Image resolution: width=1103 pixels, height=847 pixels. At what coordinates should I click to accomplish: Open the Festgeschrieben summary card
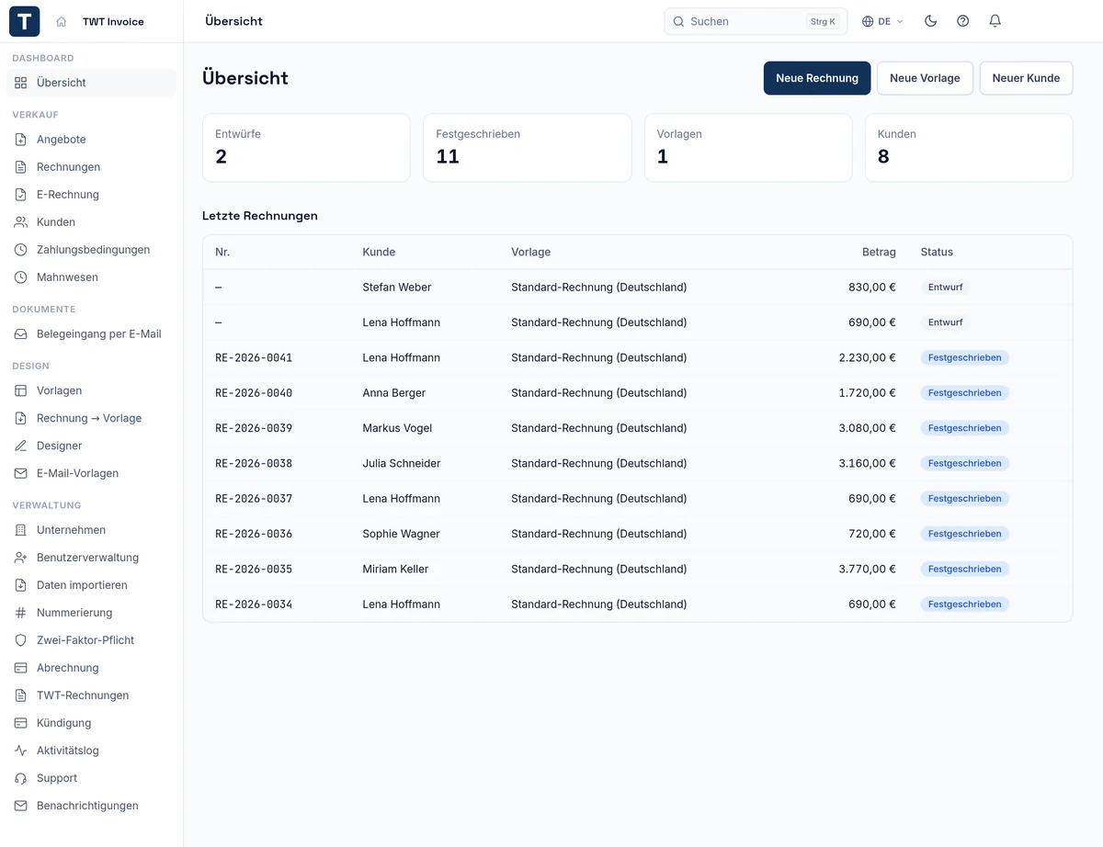click(x=528, y=148)
